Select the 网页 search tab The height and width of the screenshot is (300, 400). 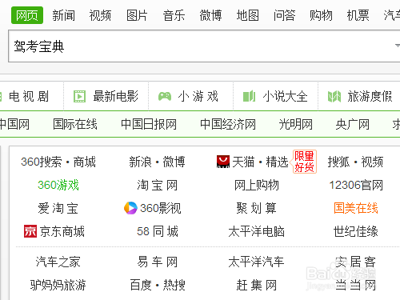coord(27,15)
